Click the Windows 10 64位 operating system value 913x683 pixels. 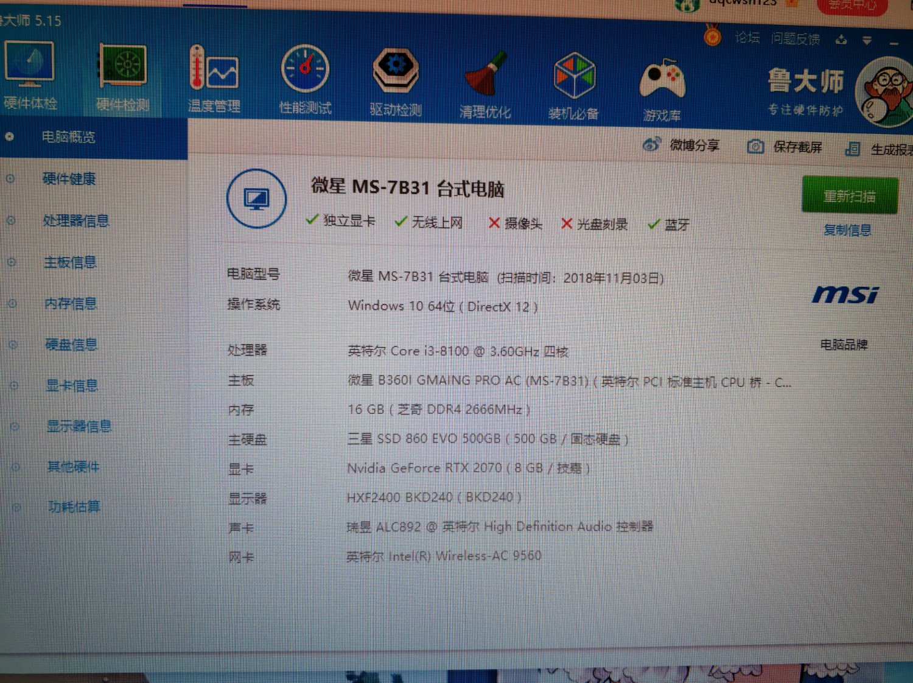(x=443, y=306)
